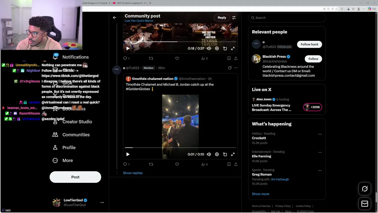Open settings gear on the 0:18 video
378x213 pixels.
[217, 48]
